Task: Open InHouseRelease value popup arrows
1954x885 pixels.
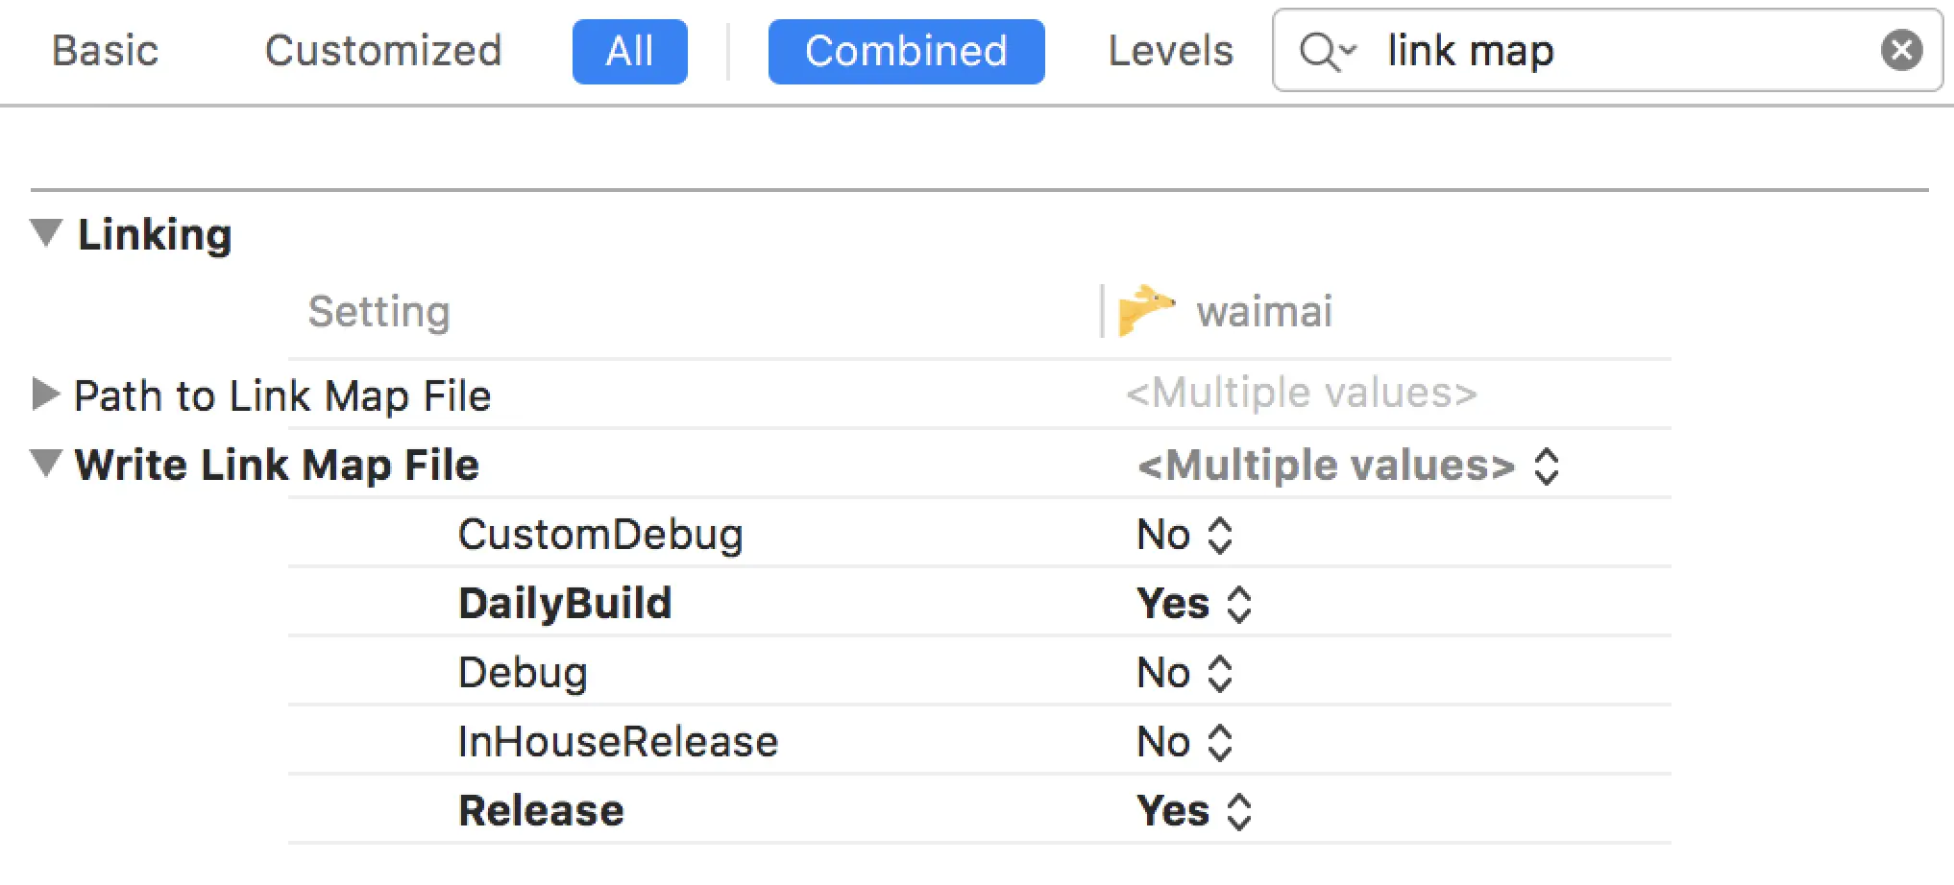Action: tap(1220, 742)
